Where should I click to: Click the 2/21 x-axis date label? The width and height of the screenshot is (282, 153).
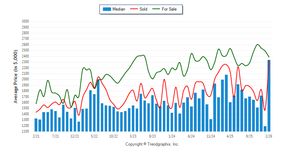coord(36,136)
